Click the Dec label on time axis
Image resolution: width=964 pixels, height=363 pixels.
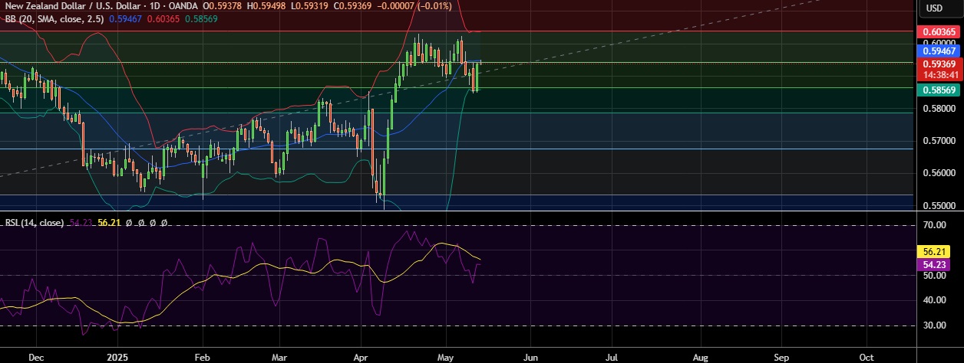(x=36, y=357)
